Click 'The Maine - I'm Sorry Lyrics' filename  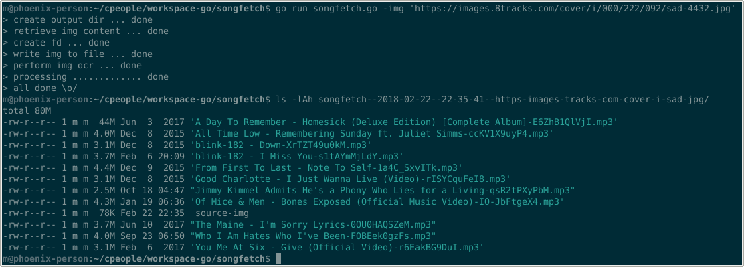(312, 225)
